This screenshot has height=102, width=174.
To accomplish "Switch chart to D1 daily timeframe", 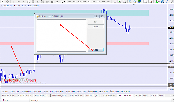I will point(99,2).
